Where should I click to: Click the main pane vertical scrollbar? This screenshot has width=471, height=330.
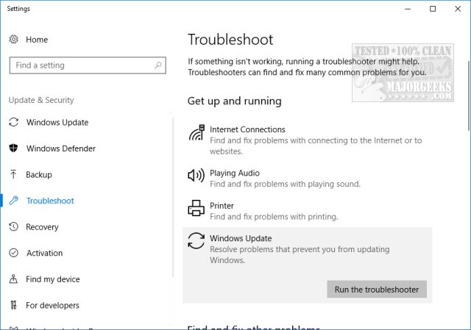(469, 96)
